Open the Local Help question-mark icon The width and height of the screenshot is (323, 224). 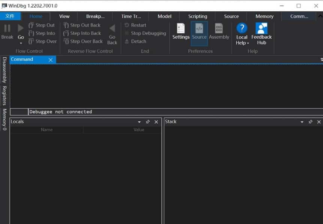[x=242, y=28]
